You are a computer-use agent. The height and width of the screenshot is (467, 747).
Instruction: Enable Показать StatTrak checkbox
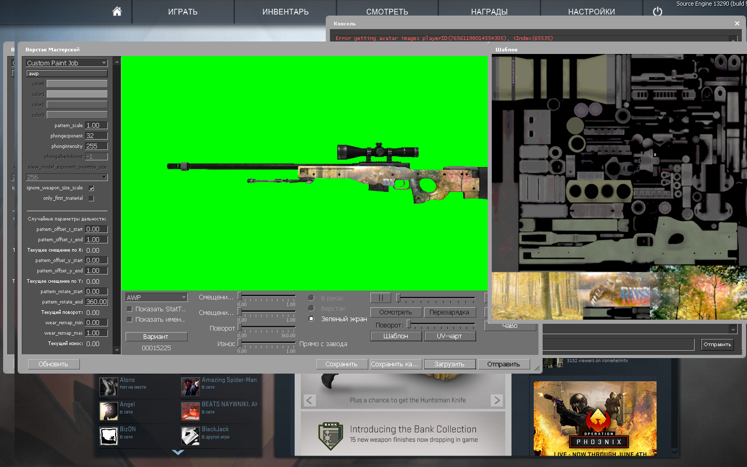130,309
